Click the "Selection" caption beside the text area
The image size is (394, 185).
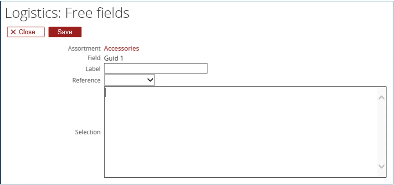pos(88,132)
